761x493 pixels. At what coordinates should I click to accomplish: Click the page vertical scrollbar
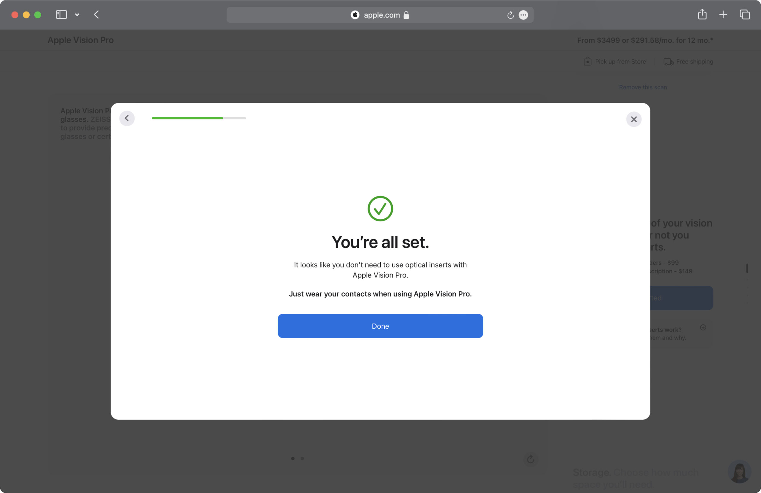click(x=747, y=268)
